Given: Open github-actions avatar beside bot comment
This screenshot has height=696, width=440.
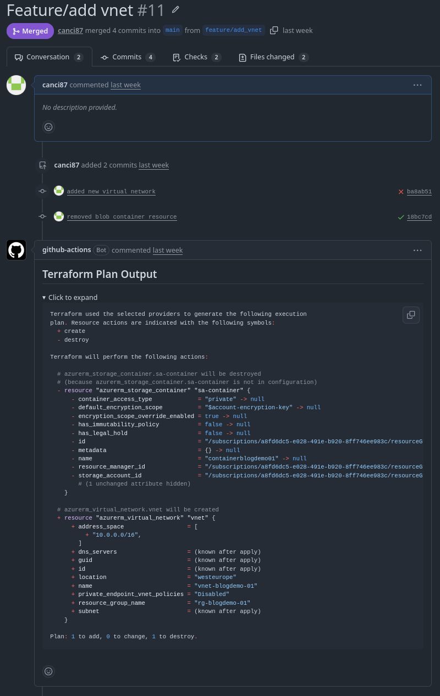Looking at the screenshot, I should [16, 250].
